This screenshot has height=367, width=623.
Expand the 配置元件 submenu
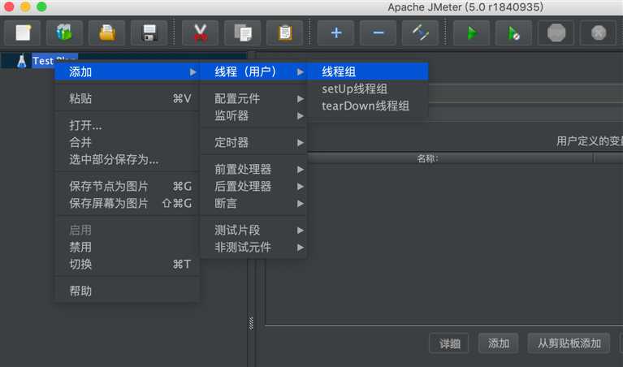[x=253, y=98]
